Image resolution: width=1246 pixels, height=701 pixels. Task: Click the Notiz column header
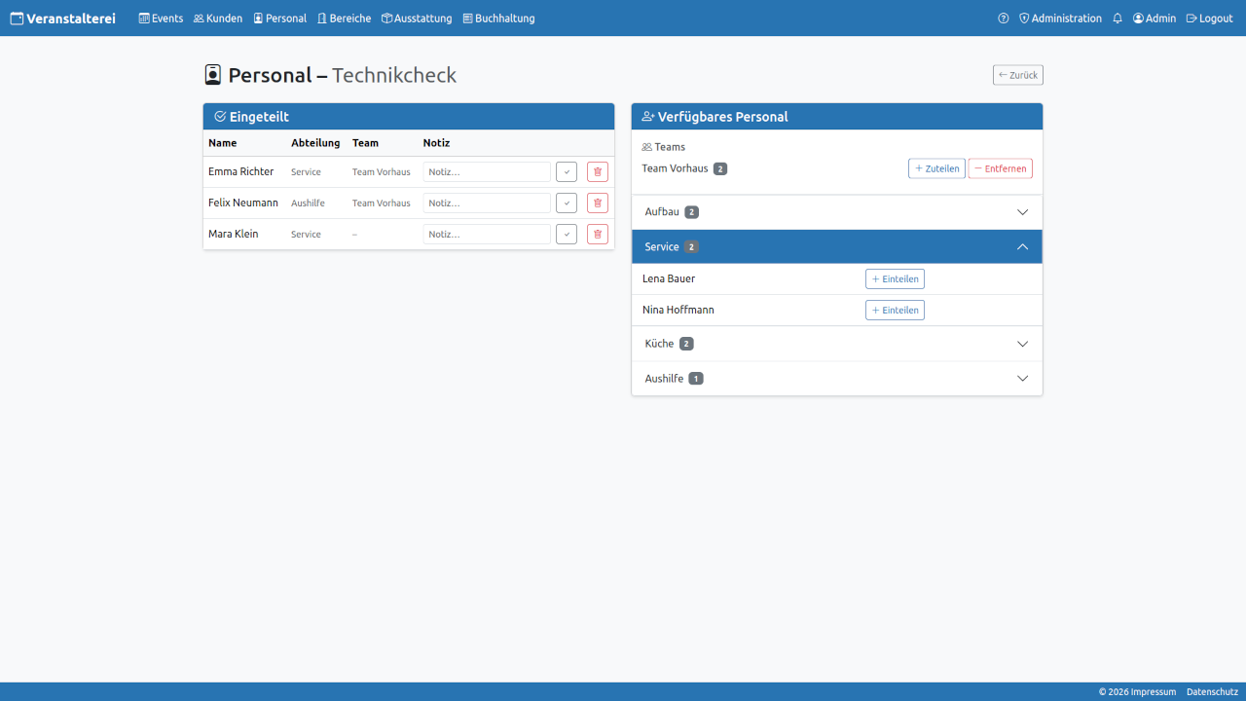[x=436, y=143]
